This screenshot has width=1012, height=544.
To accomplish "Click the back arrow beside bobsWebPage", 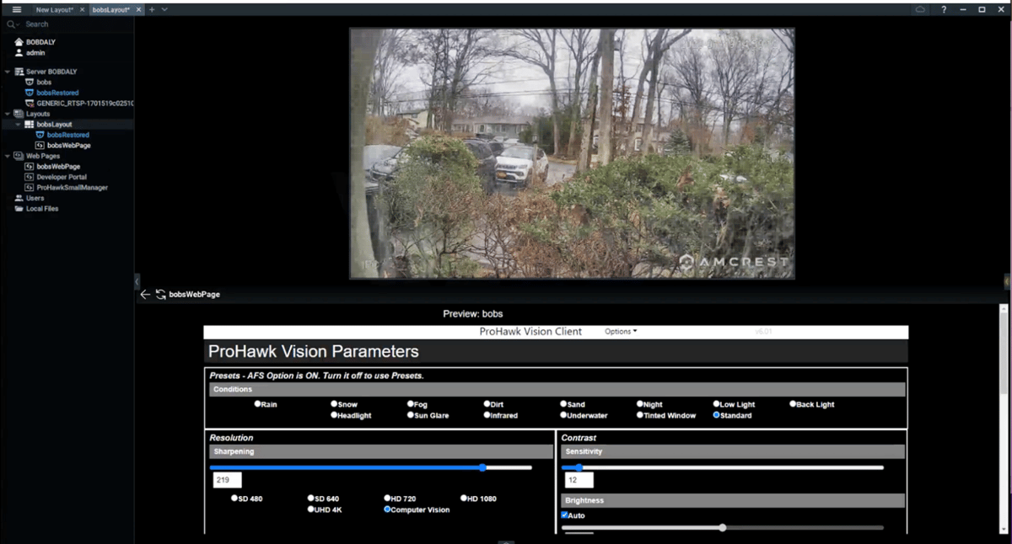I will [x=145, y=295].
